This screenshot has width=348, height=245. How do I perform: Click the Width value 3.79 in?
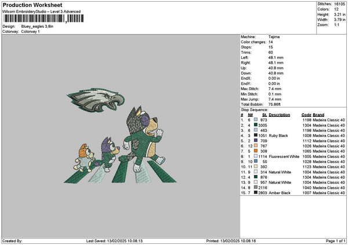[x=339, y=20]
